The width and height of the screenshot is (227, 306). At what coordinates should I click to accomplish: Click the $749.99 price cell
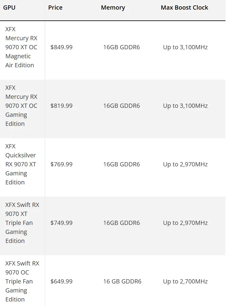(x=61, y=223)
